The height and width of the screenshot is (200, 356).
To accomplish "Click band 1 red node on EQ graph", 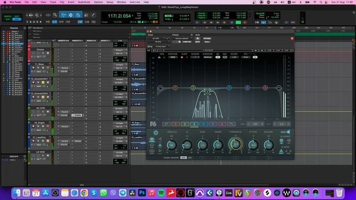I will 175,88.
